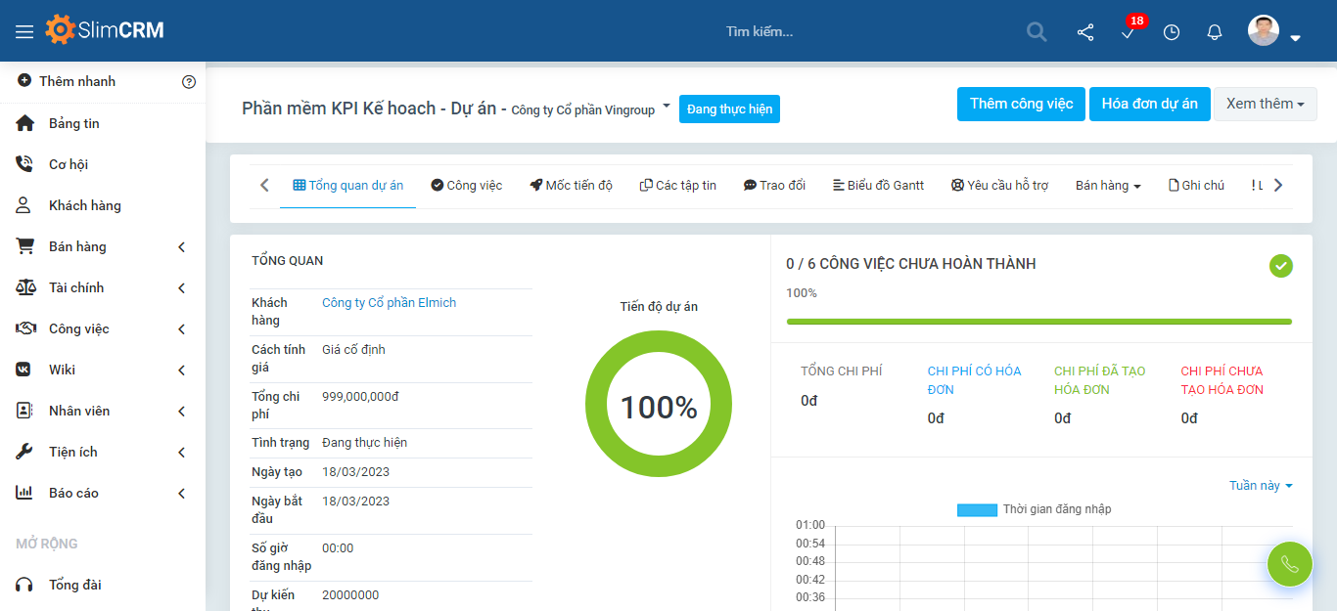The width and height of the screenshot is (1337, 611).
Task: Expand the Tài chính sidebar section
Action: pos(78,286)
